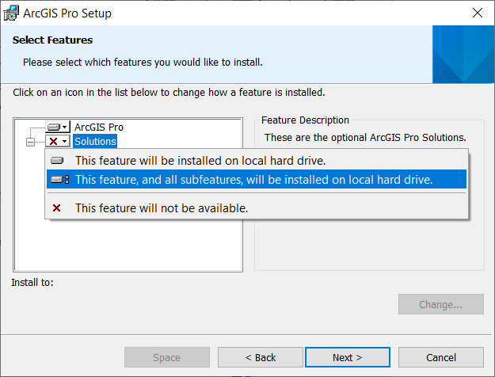Screen dimensions: 495x377
Task: Choose 'This feature will not be available'
Action: coord(257,208)
